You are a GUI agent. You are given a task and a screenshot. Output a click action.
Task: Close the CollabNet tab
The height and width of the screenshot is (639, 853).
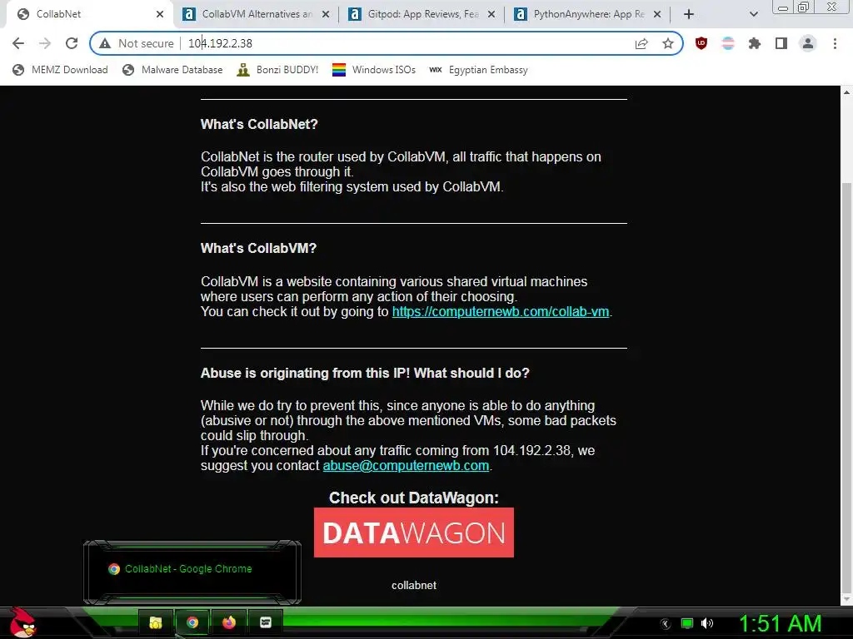[x=160, y=14]
